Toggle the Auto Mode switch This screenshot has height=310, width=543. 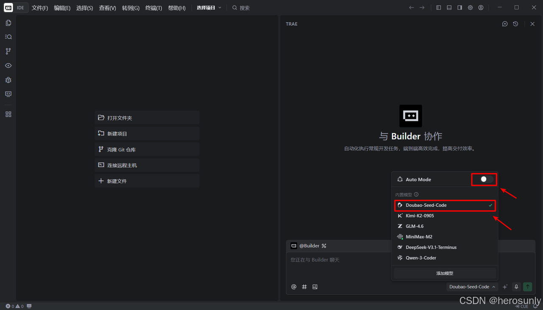[486, 179]
